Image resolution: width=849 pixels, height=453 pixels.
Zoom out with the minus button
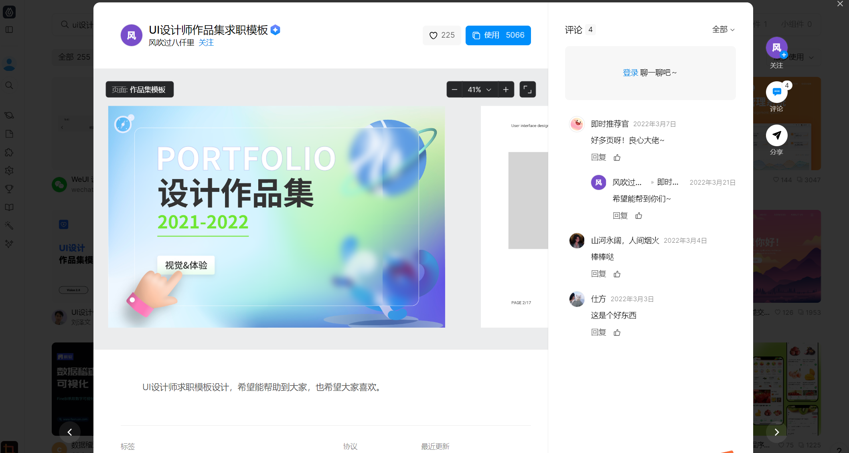(x=454, y=90)
